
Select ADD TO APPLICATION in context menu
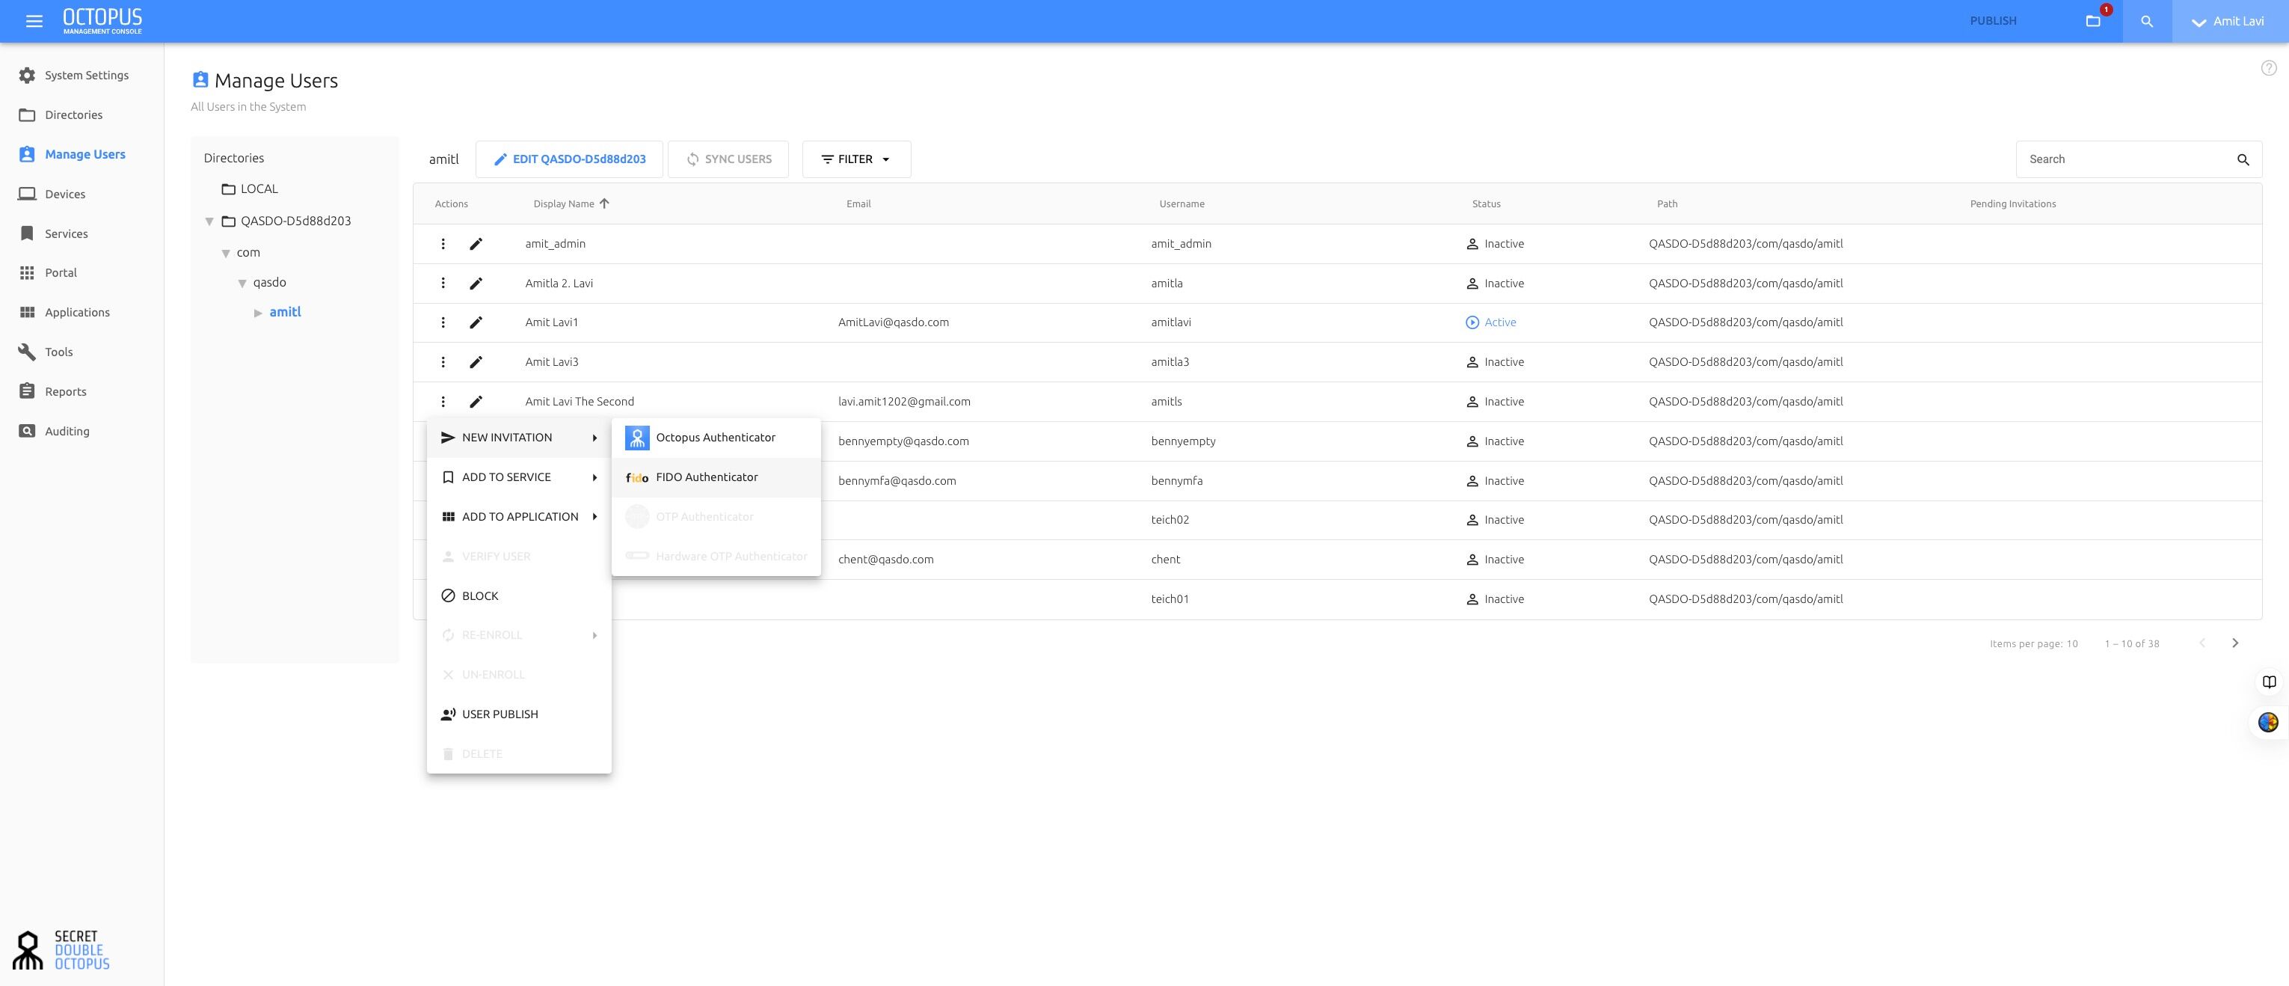tap(519, 516)
